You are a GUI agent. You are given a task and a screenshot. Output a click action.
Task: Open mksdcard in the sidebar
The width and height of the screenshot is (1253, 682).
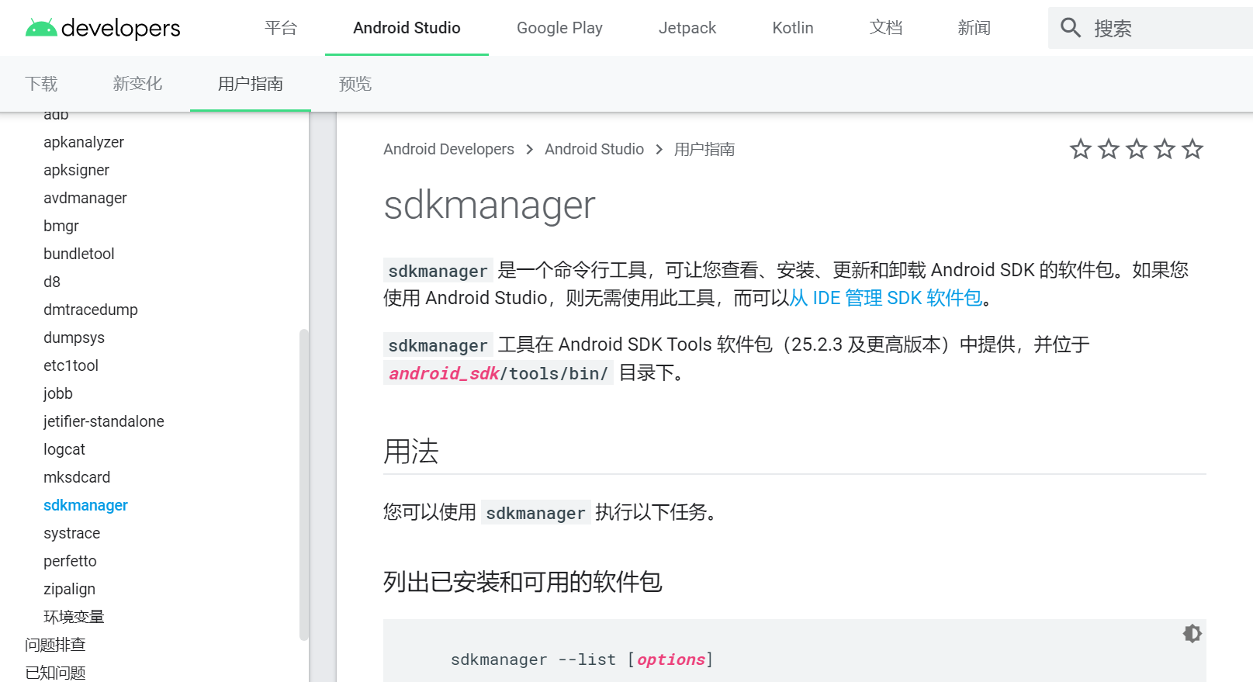click(x=77, y=477)
